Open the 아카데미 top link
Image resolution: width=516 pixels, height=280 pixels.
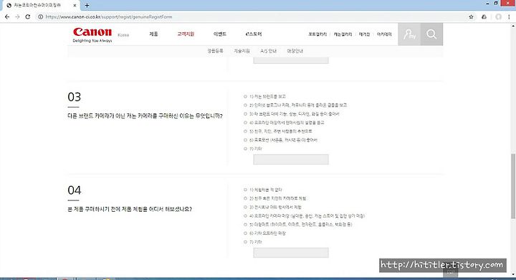(x=384, y=34)
